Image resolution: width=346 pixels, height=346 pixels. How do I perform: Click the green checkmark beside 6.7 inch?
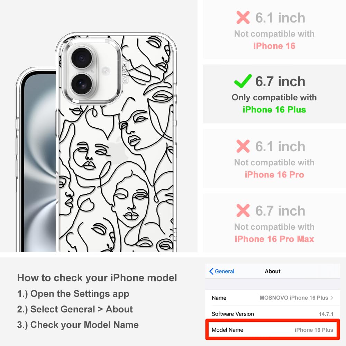[x=243, y=81]
